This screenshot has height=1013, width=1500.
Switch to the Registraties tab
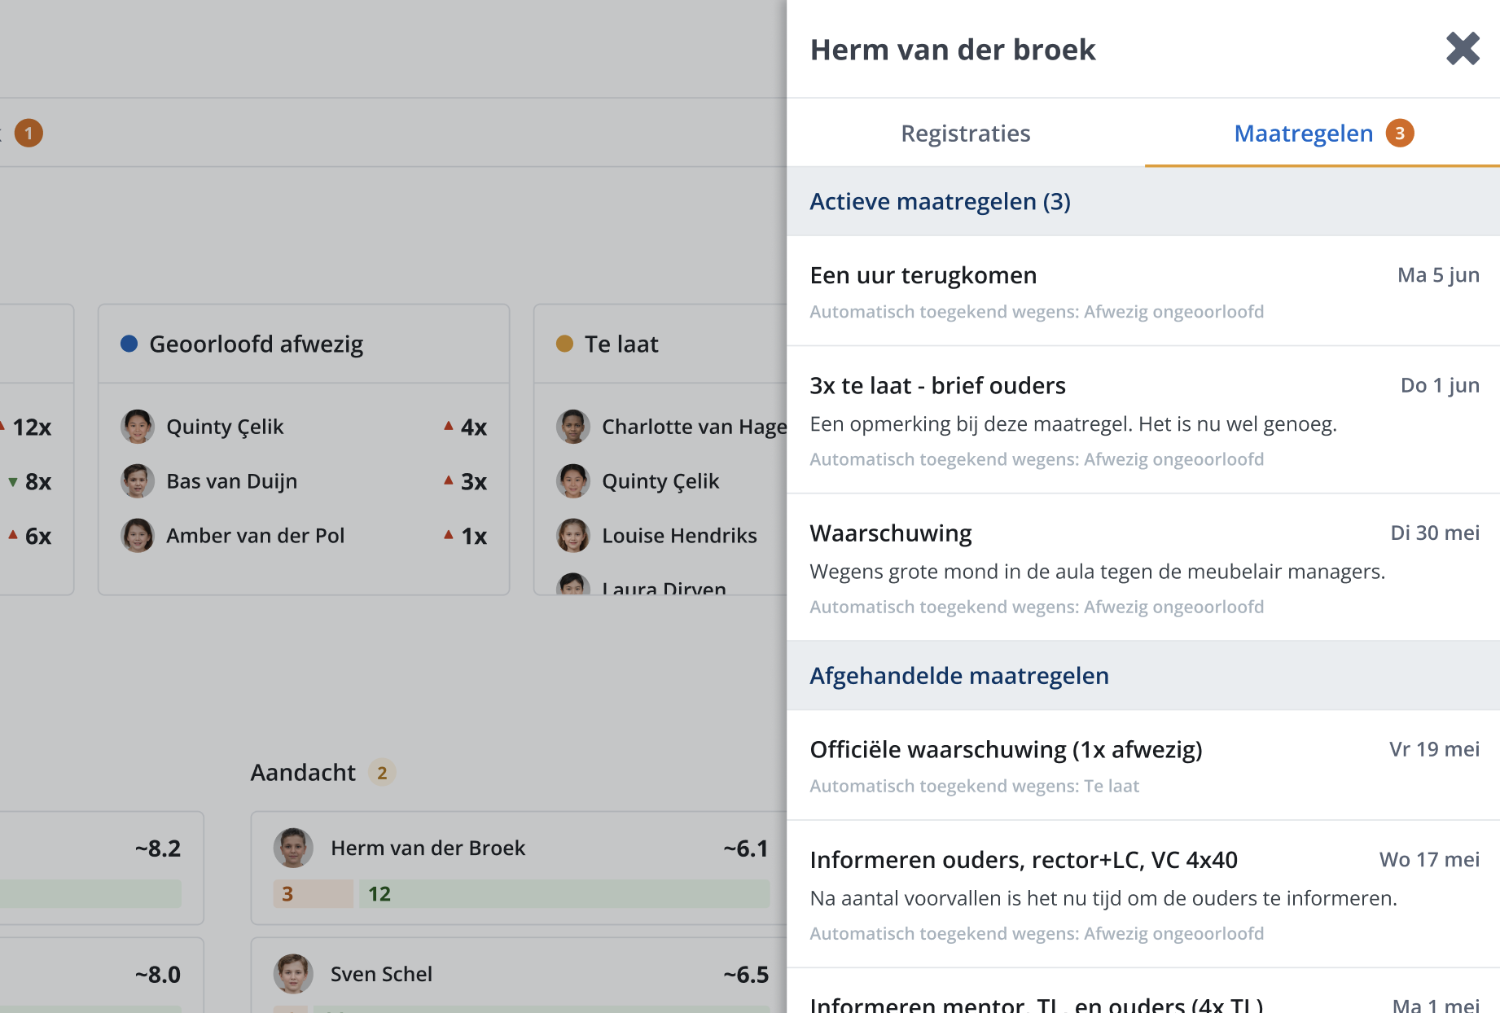[x=965, y=133]
